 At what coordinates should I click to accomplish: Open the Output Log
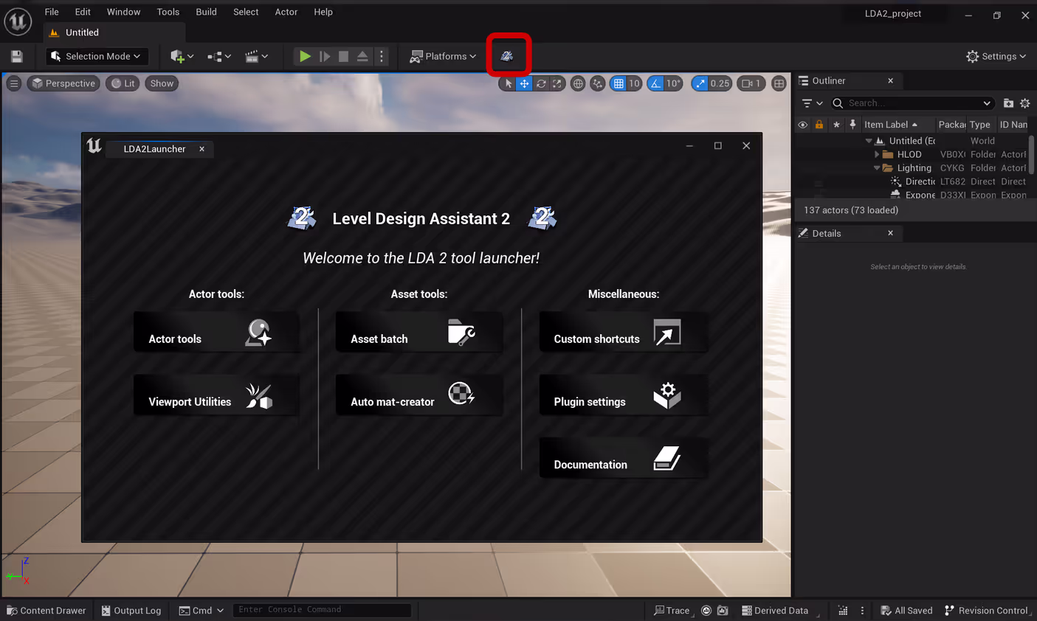click(x=131, y=611)
